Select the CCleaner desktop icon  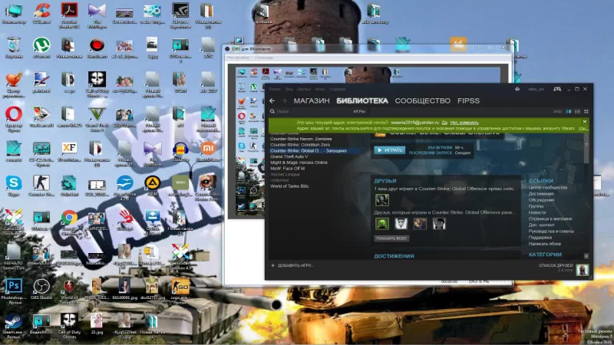coord(41,14)
